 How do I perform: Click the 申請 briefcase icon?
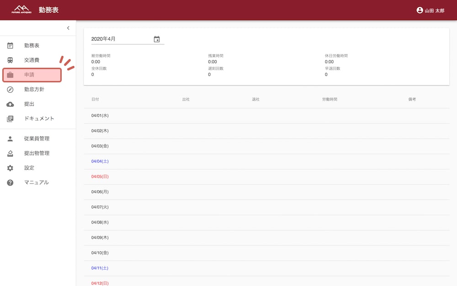tap(10, 75)
